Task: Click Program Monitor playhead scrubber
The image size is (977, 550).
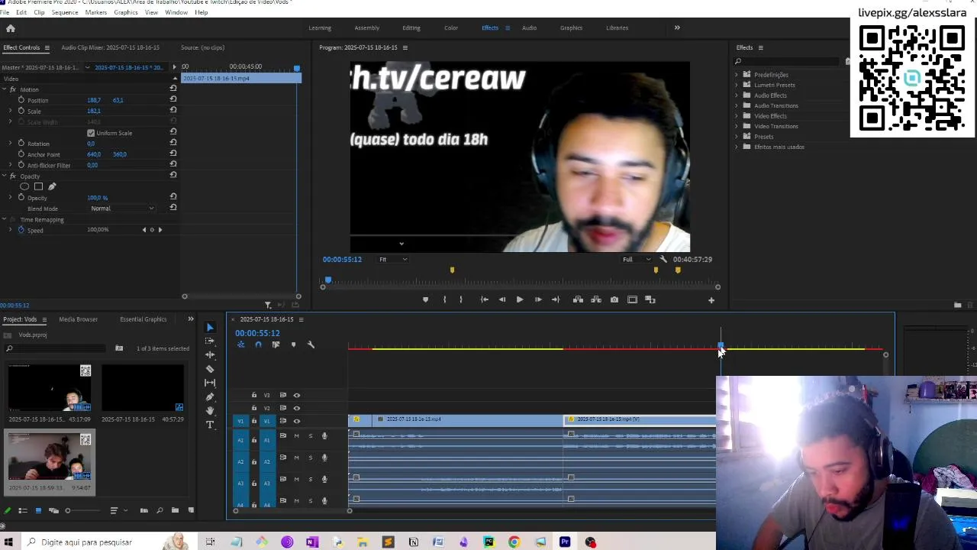Action: click(328, 280)
